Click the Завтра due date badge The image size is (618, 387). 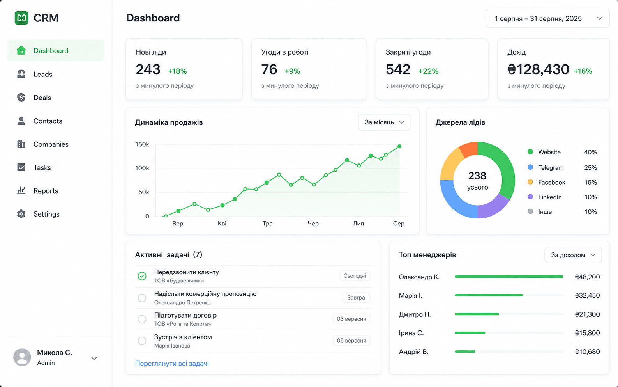pyautogui.click(x=356, y=297)
